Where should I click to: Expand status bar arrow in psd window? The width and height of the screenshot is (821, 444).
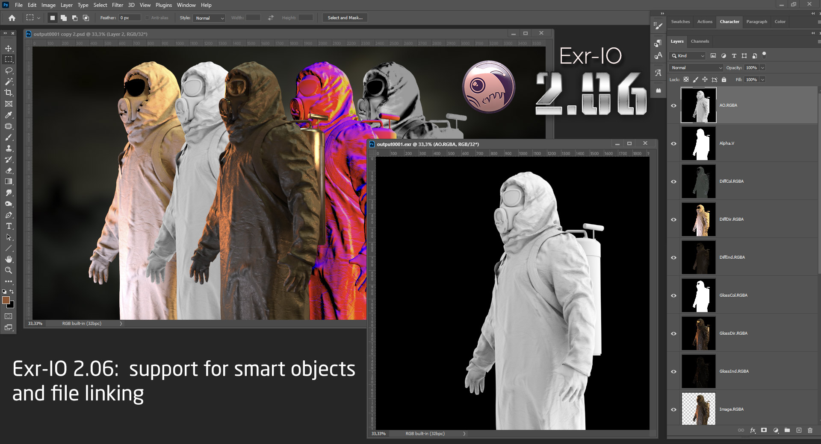pos(121,324)
